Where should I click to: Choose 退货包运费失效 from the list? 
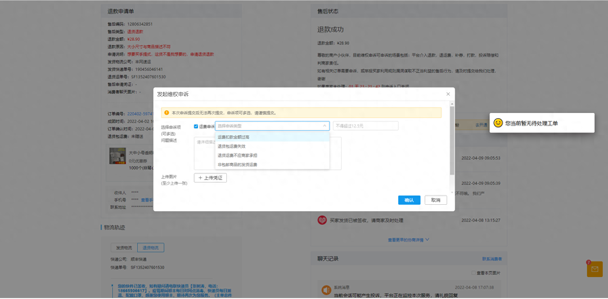[x=231, y=146]
